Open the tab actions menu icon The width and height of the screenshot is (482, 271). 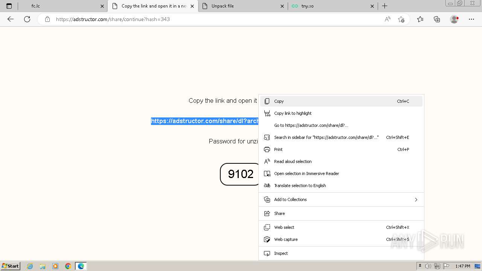(x=9, y=6)
